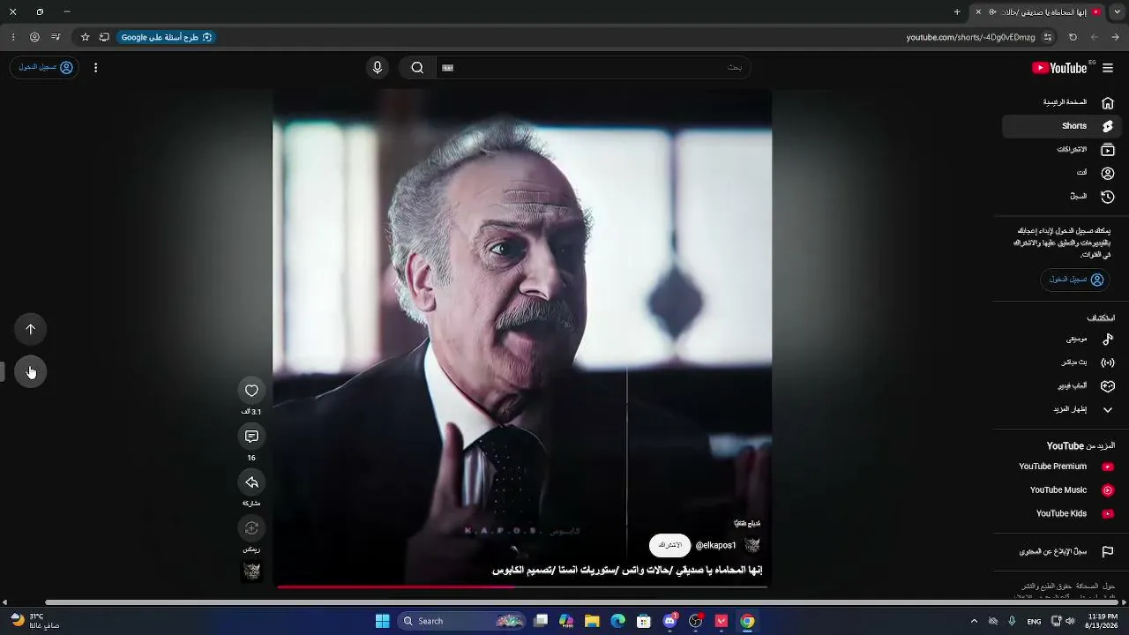1129x635 pixels.
Task: Click the magnifier search button
Action: (417, 68)
